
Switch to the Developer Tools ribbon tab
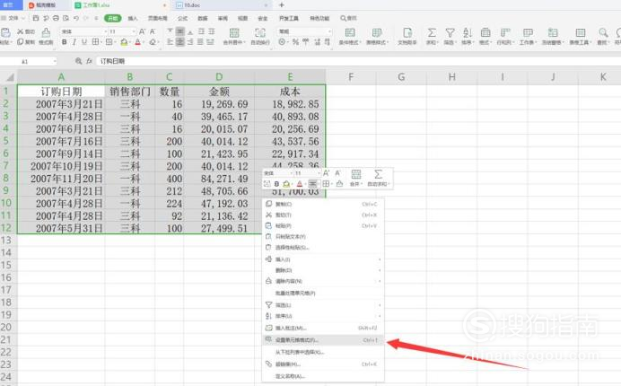289,18
